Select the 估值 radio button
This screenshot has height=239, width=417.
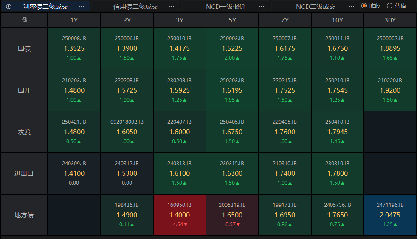(389, 6)
